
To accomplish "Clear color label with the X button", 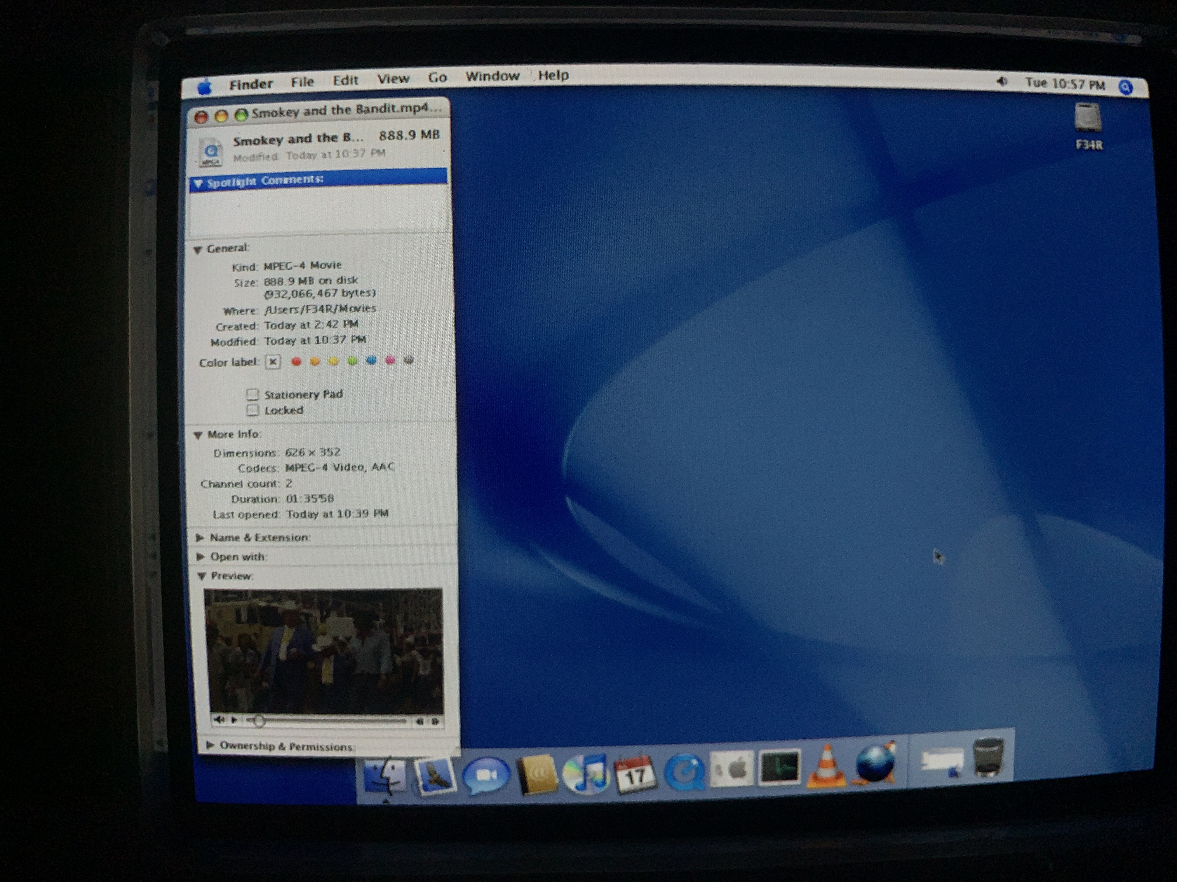I will [x=273, y=362].
